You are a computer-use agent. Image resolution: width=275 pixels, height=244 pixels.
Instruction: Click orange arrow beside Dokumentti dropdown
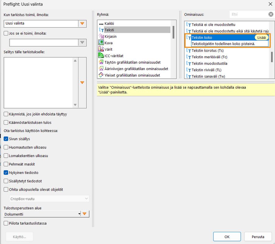tap(85, 214)
